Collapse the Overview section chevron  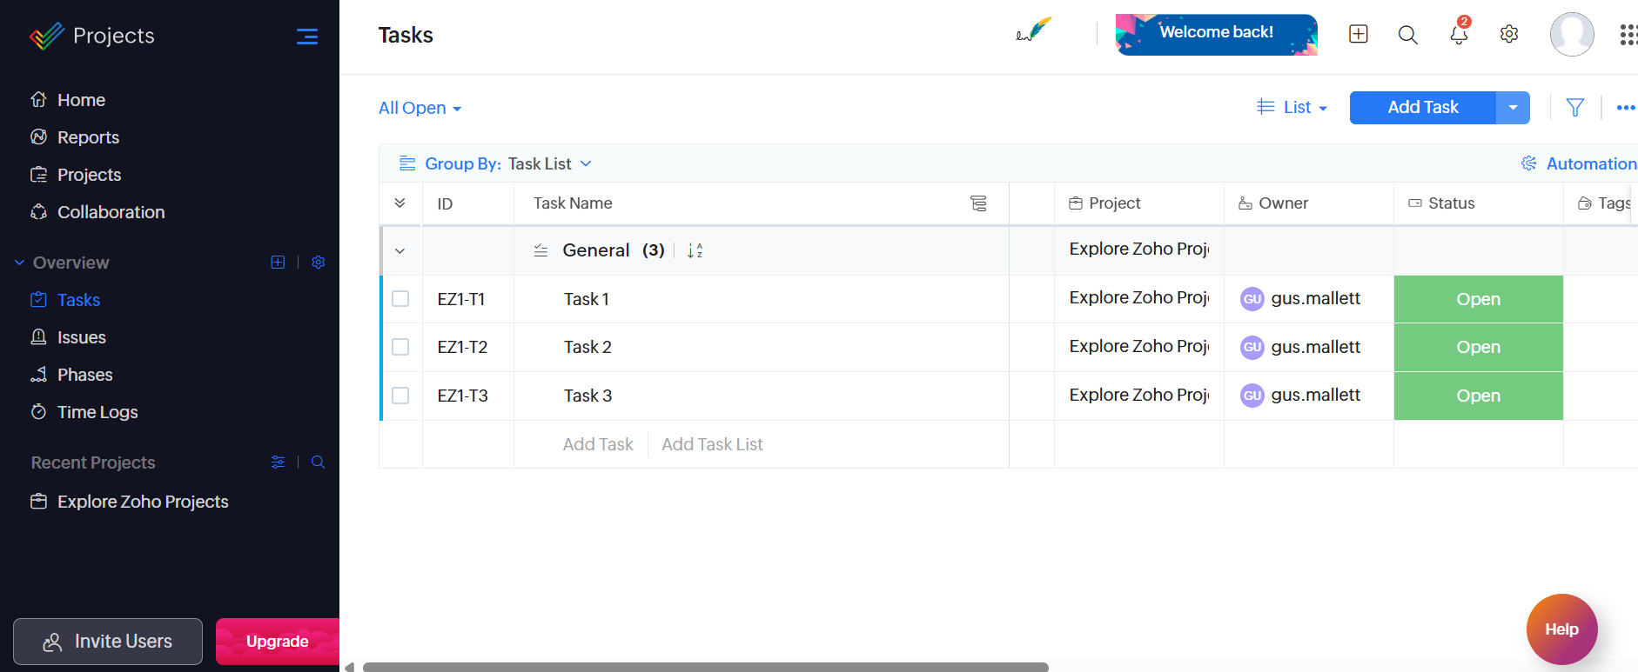pos(19,263)
